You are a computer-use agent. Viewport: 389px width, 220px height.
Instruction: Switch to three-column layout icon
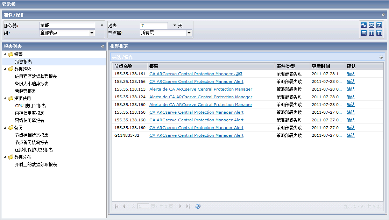coord(379,33)
